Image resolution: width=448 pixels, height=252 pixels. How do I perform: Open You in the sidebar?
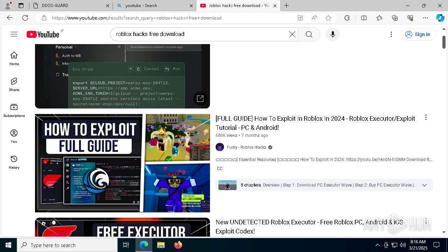[14, 136]
